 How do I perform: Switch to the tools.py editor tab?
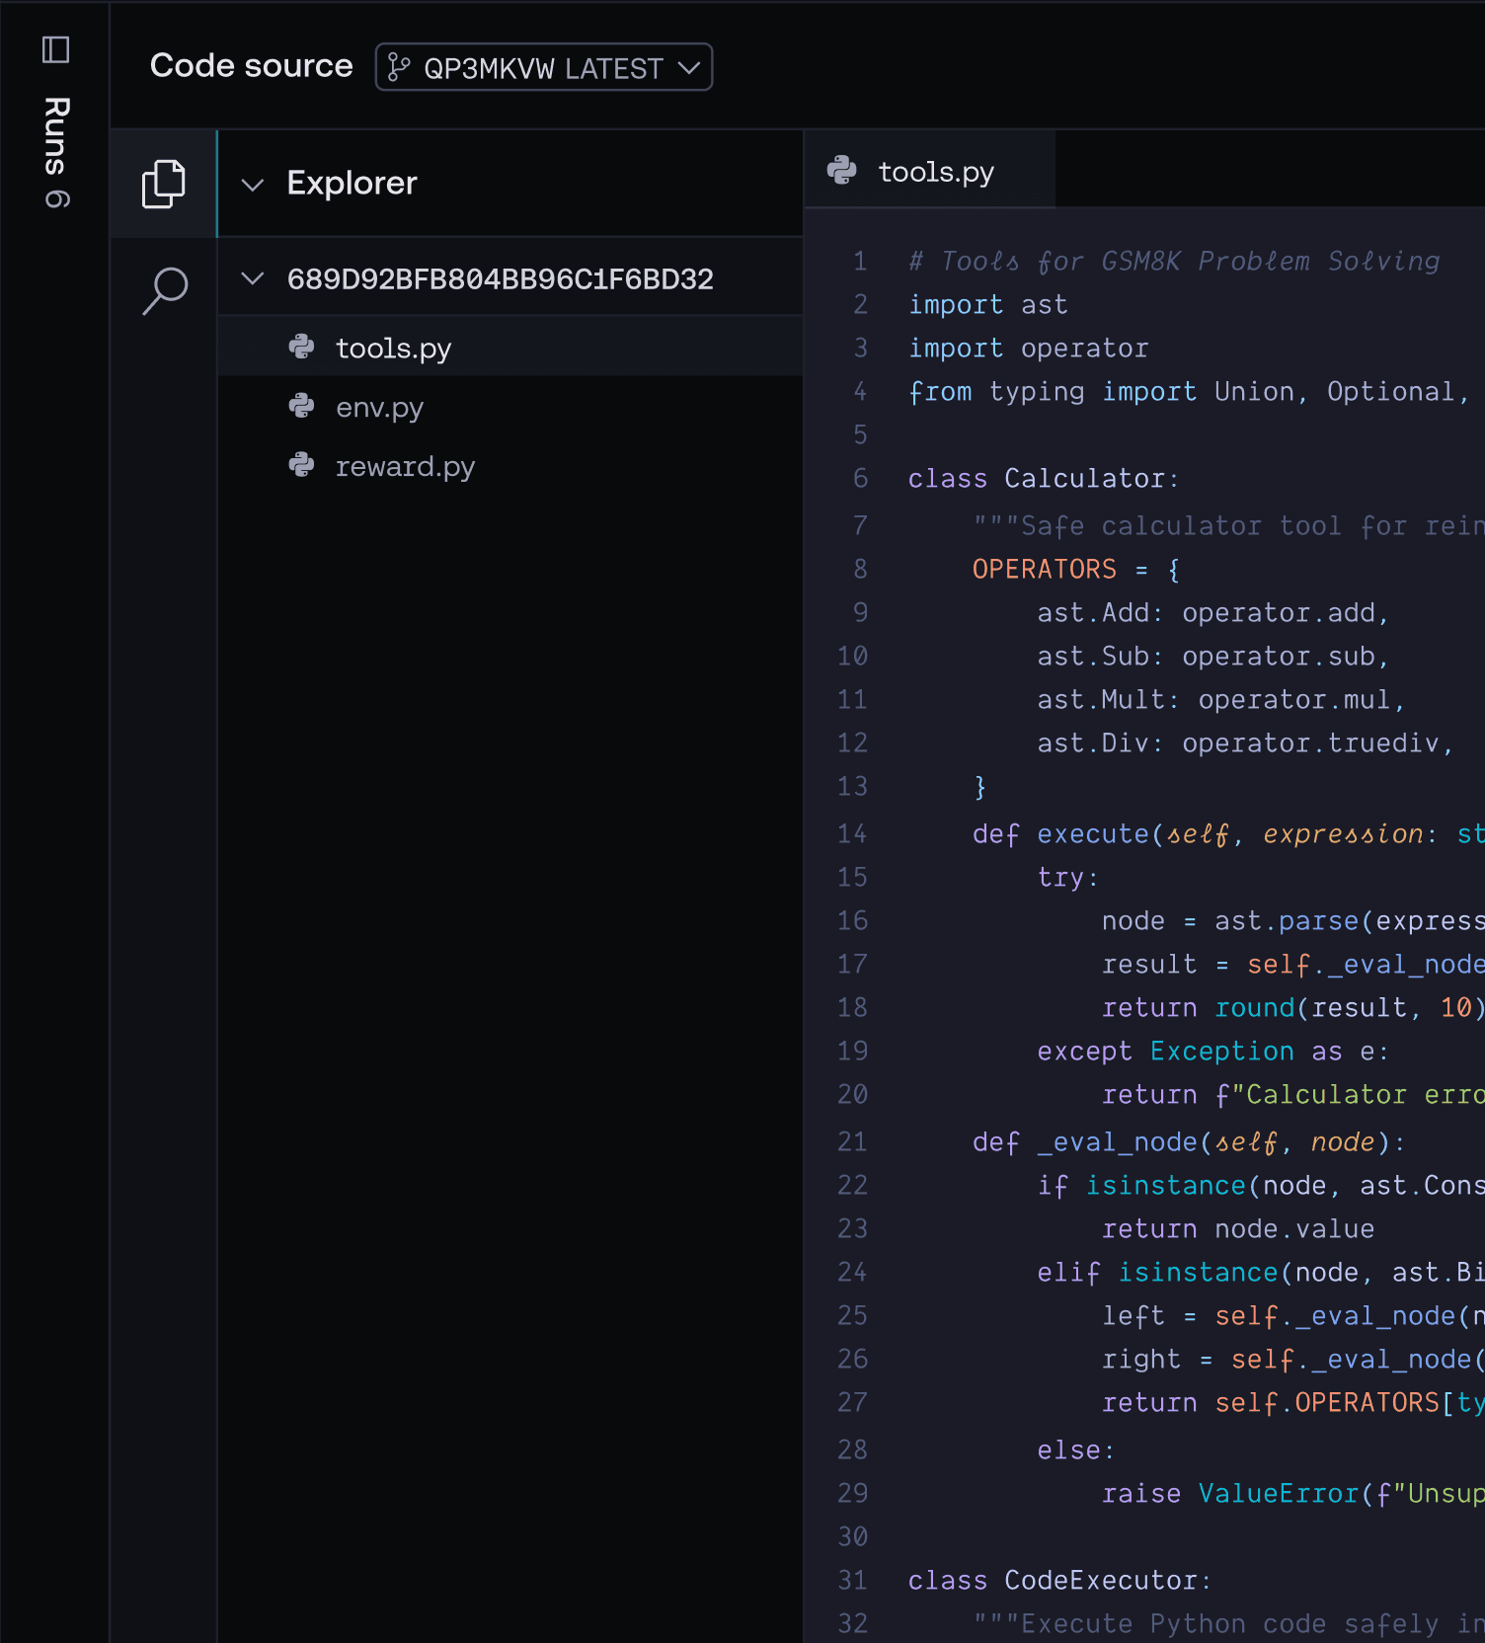coord(935,172)
